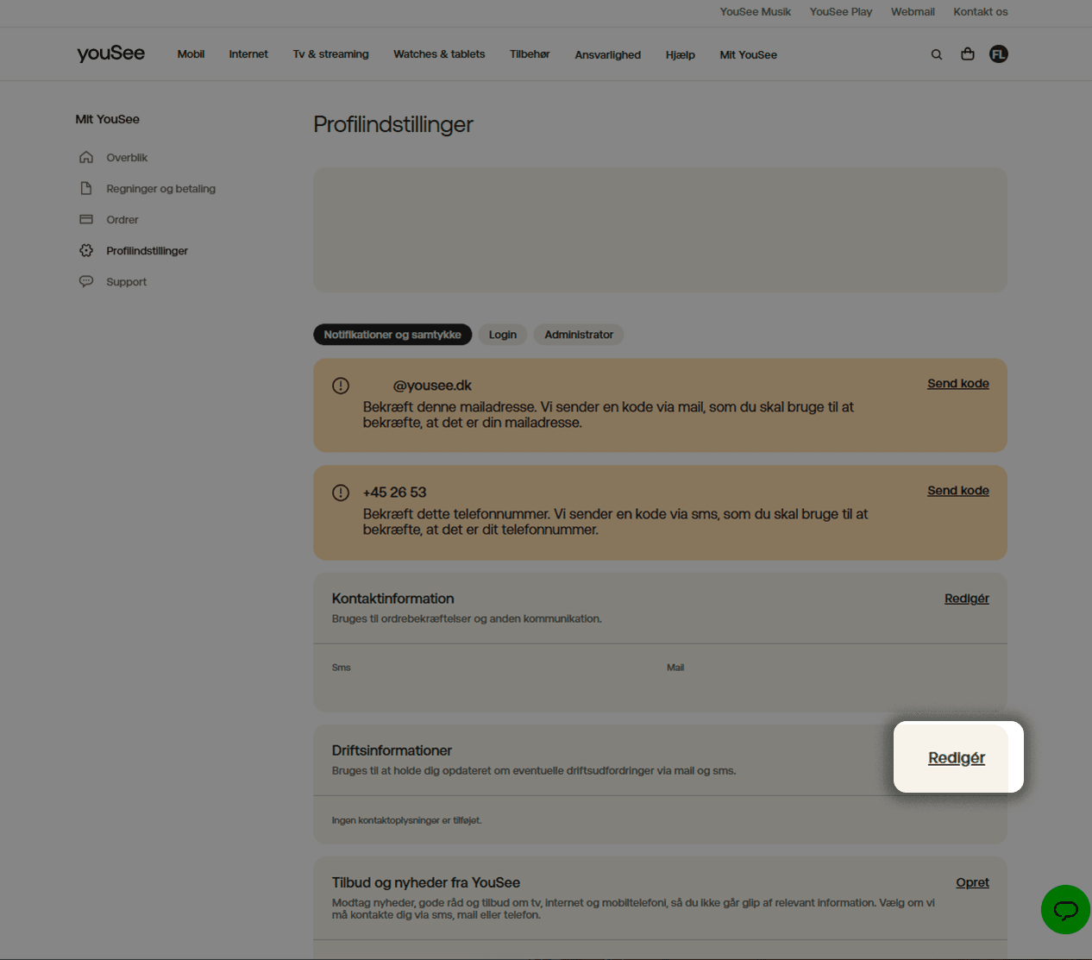This screenshot has height=960, width=1092.
Task: Click the FL profile avatar
Action: pyautogui.click(x=998, y=53)
